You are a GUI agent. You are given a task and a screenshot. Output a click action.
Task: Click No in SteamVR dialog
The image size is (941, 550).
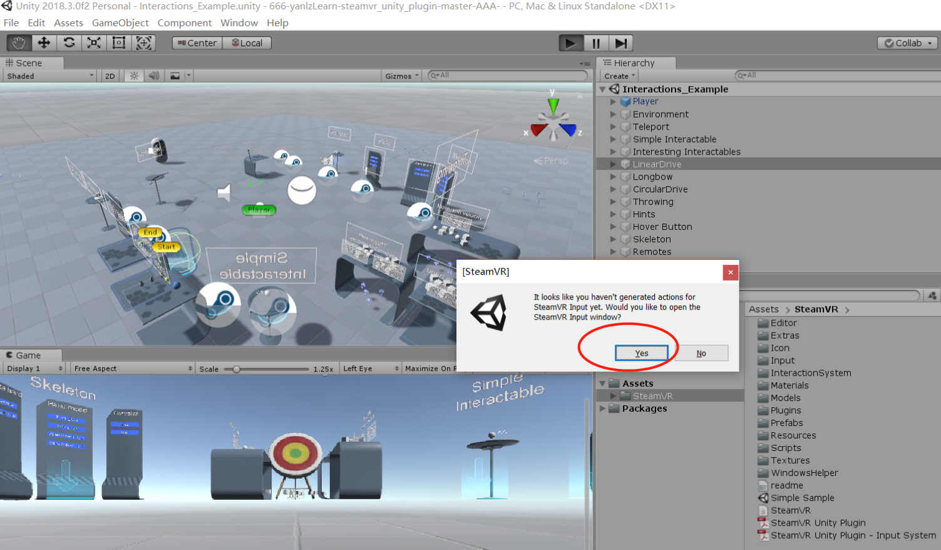click(701, 353)
